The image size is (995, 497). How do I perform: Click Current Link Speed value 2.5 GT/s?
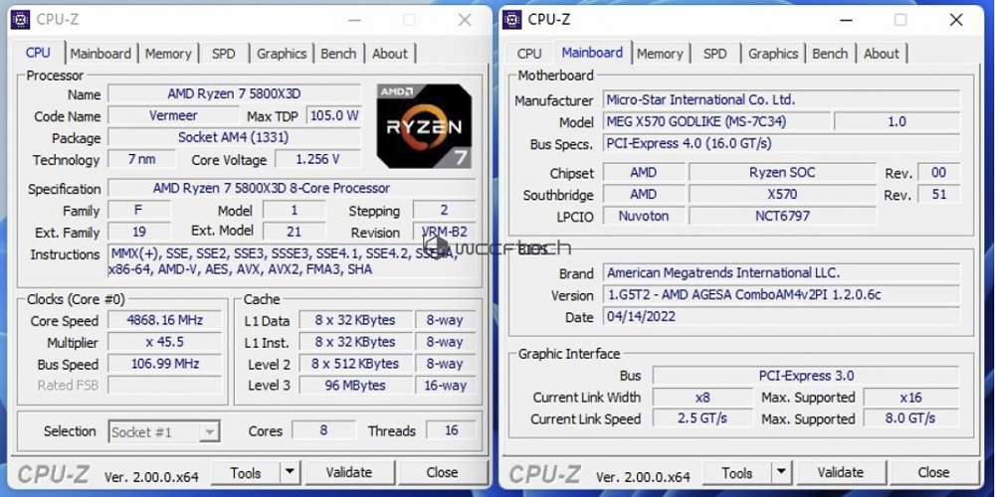702,419
